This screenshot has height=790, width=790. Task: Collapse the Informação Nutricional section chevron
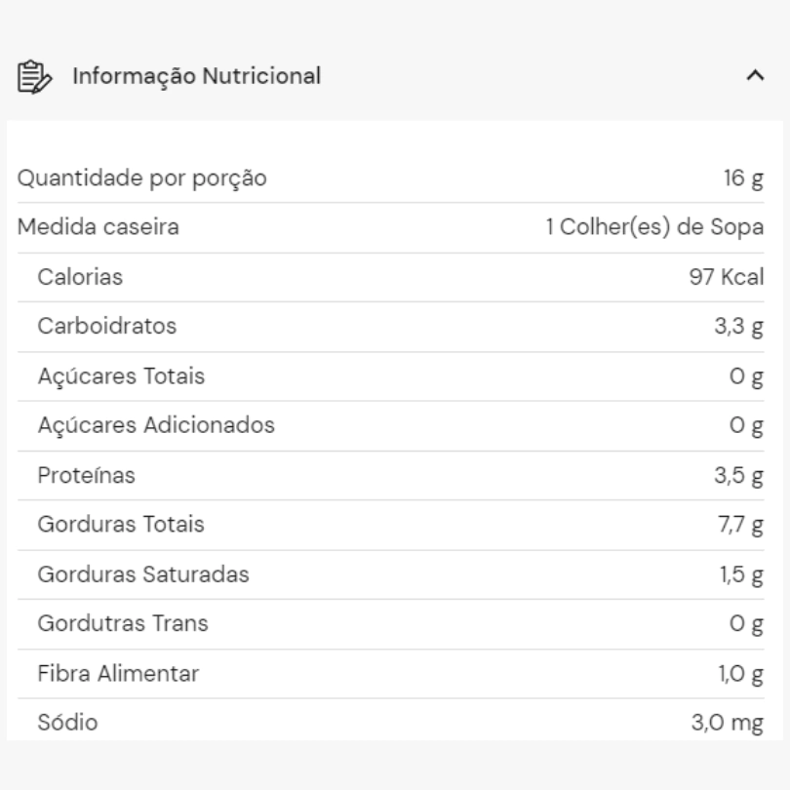point(755,75)
